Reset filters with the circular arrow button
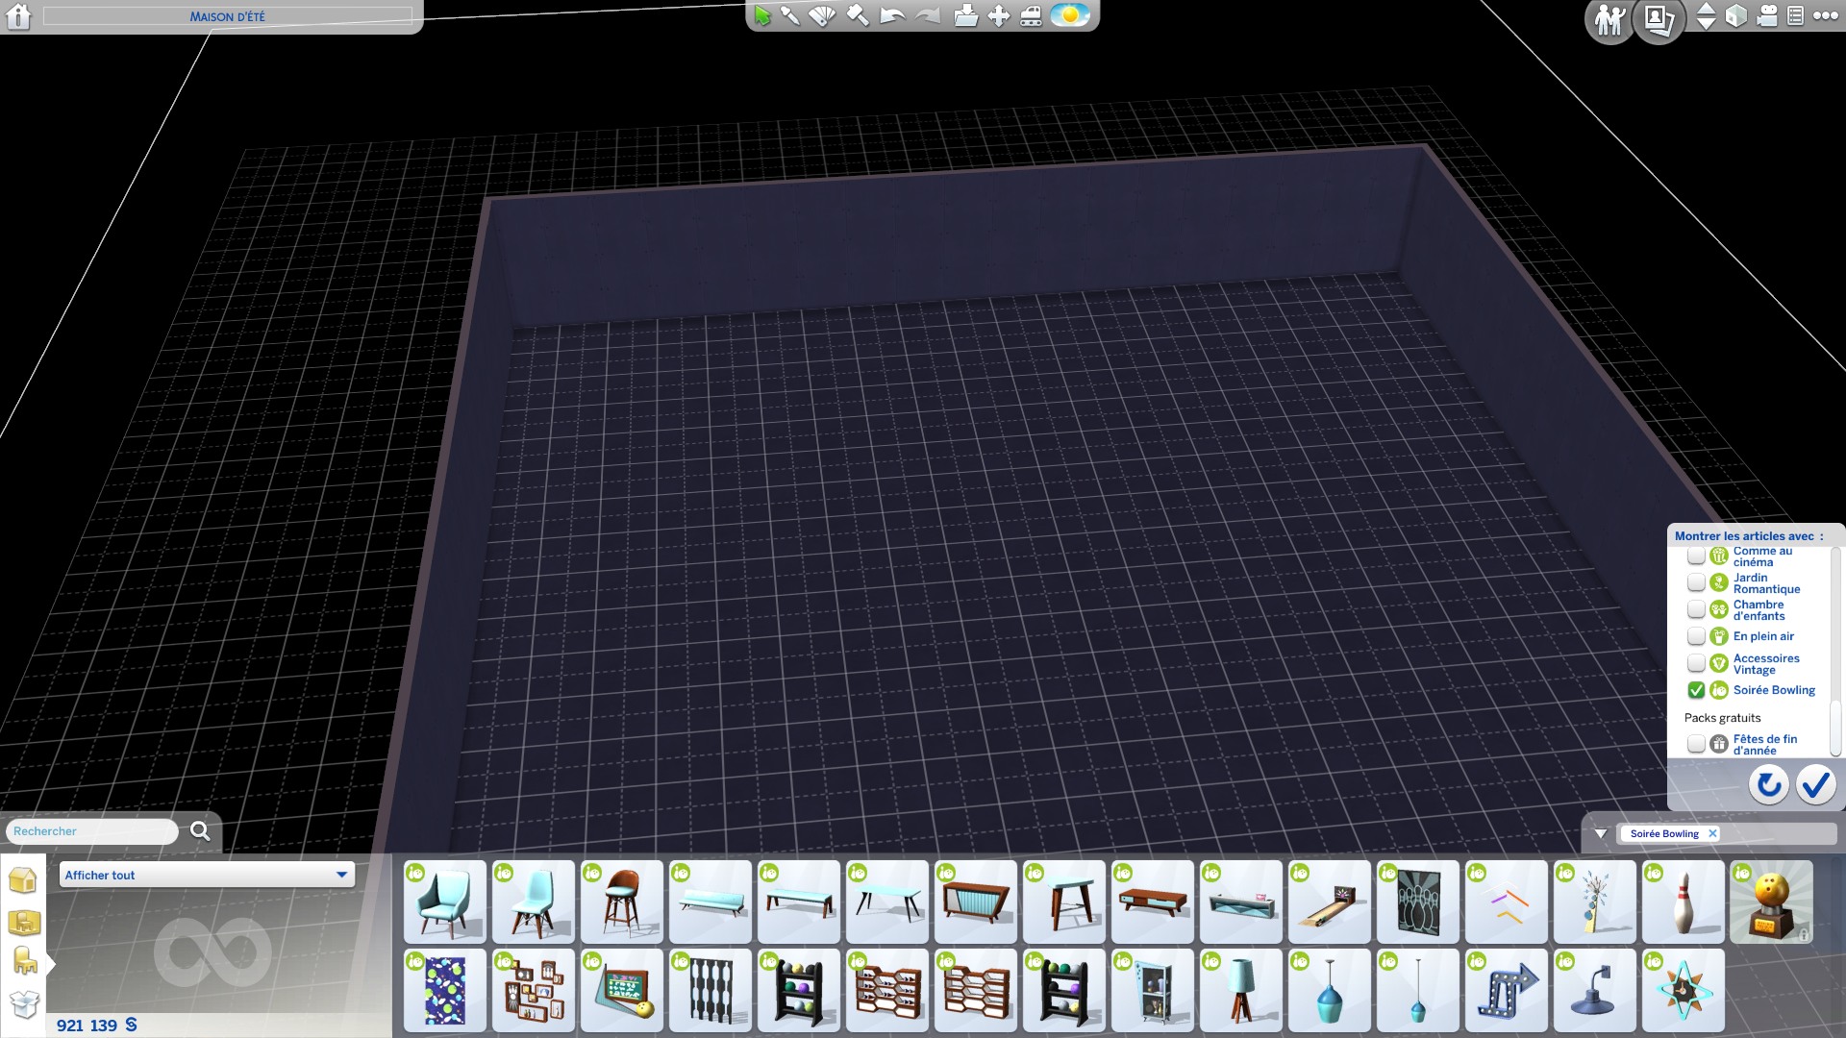Image resolution: width=1846 pixels, height=1038 pixels. pos(1768,785)
